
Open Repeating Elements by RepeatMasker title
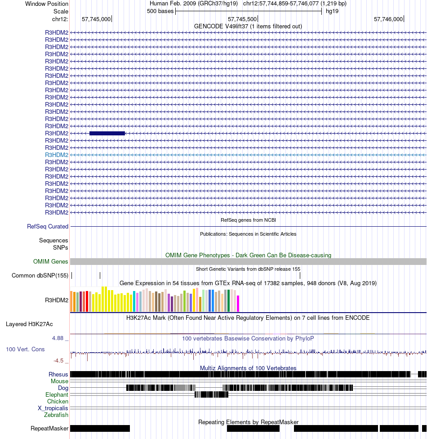[x=248, y=422]
